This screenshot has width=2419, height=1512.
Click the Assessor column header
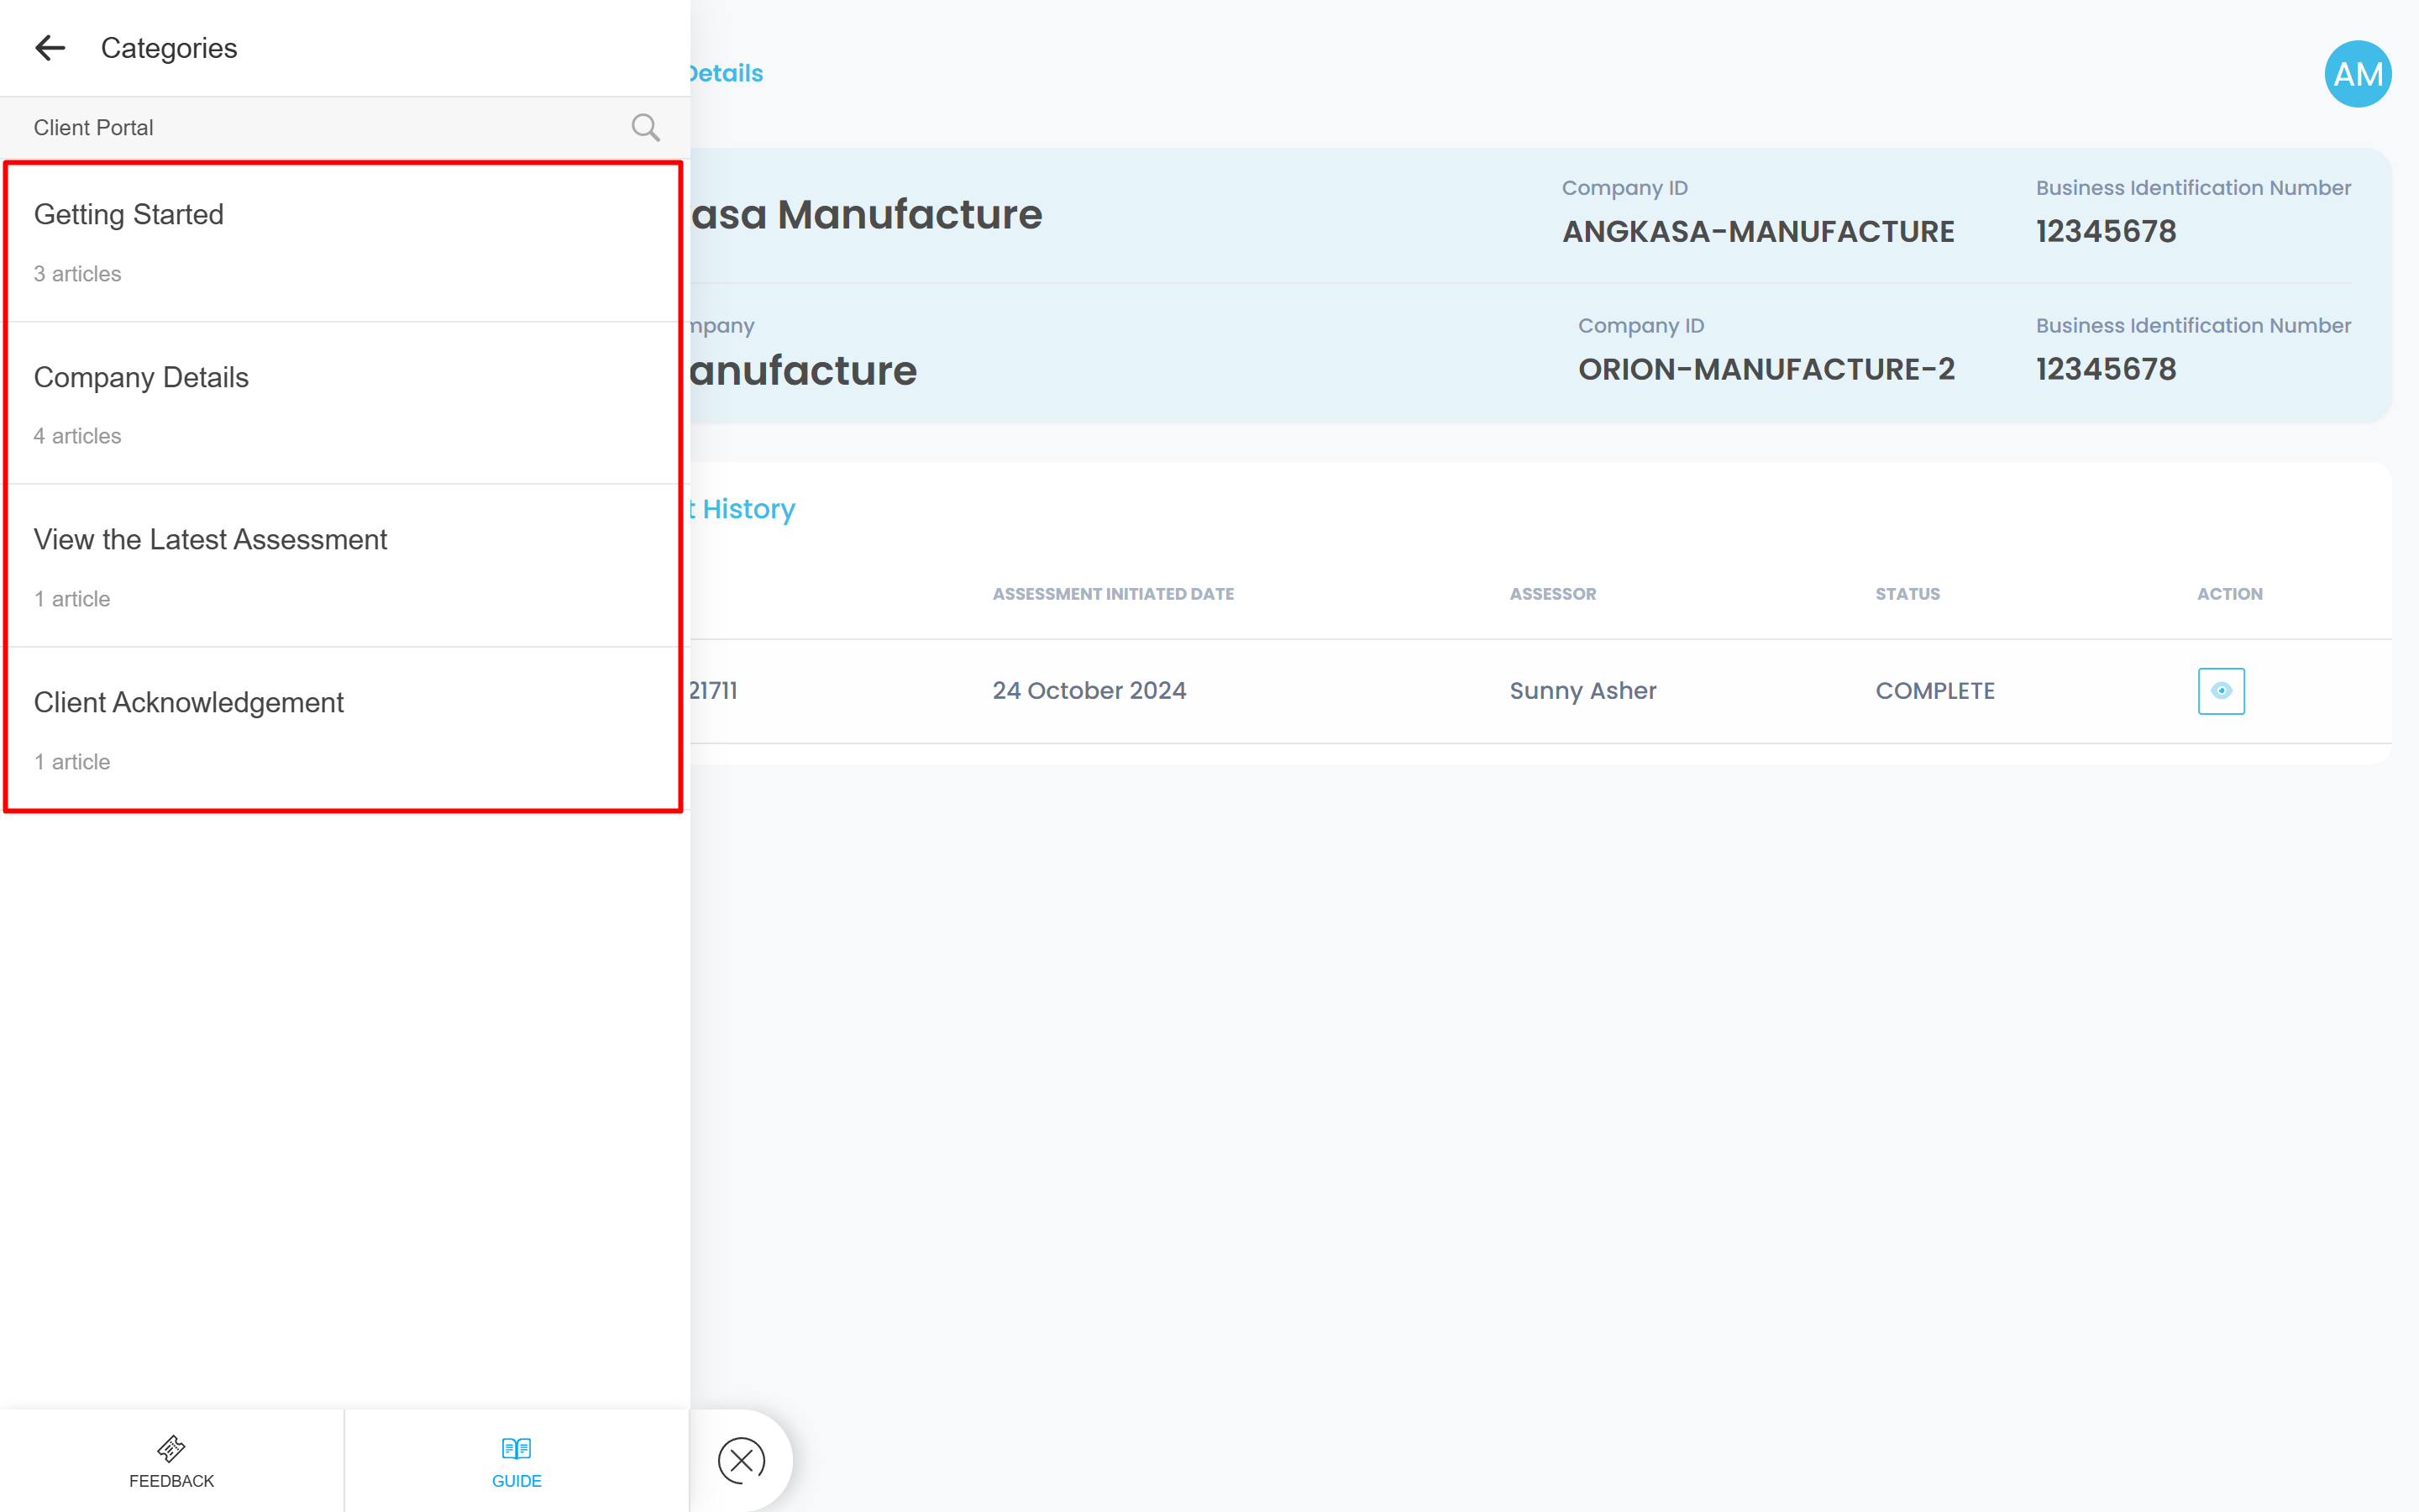(1552, 594)
